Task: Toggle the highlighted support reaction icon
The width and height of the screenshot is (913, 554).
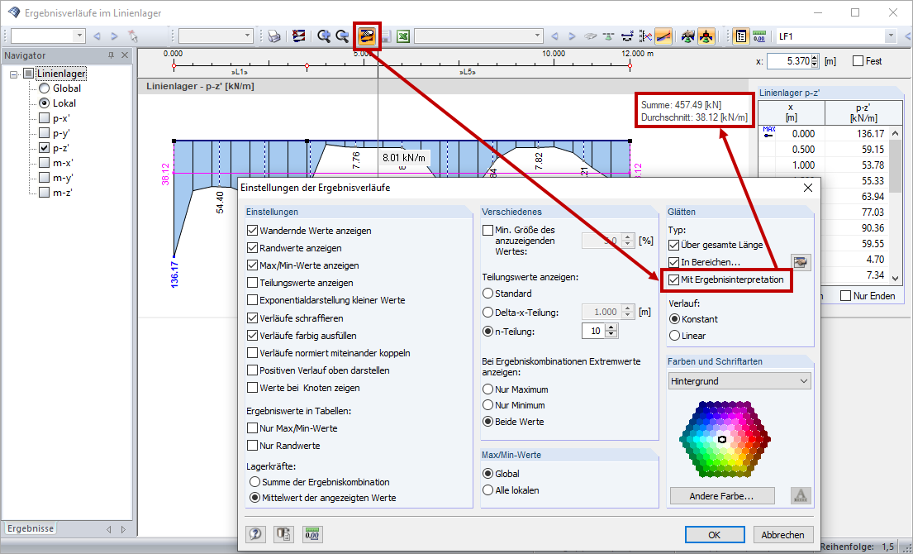Action: click(x=706, y=36)
